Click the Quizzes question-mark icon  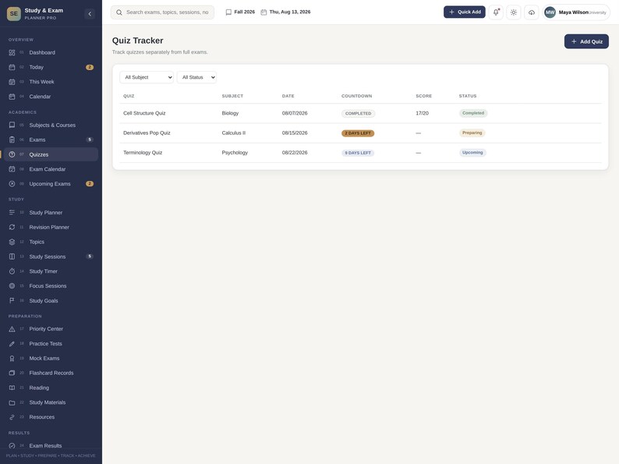[x=12, y=154]
